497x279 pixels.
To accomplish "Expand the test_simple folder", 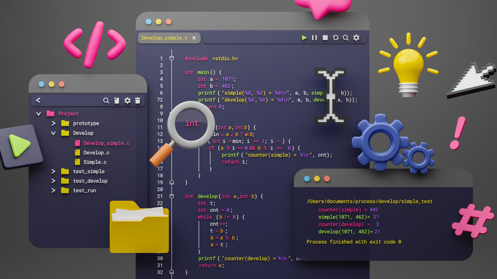I will click(x=54, y=172).
